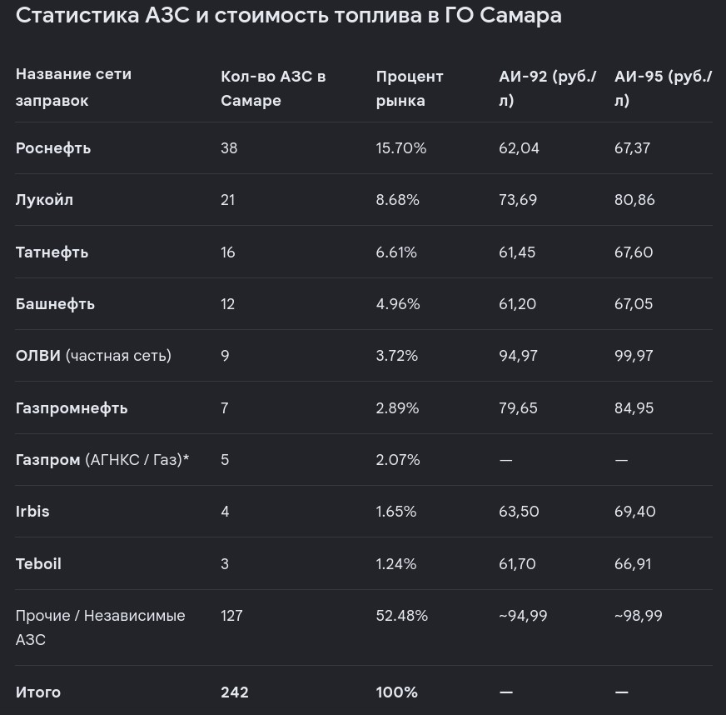Select the Teboil row label
726x715 pixels.
[38, 563]
